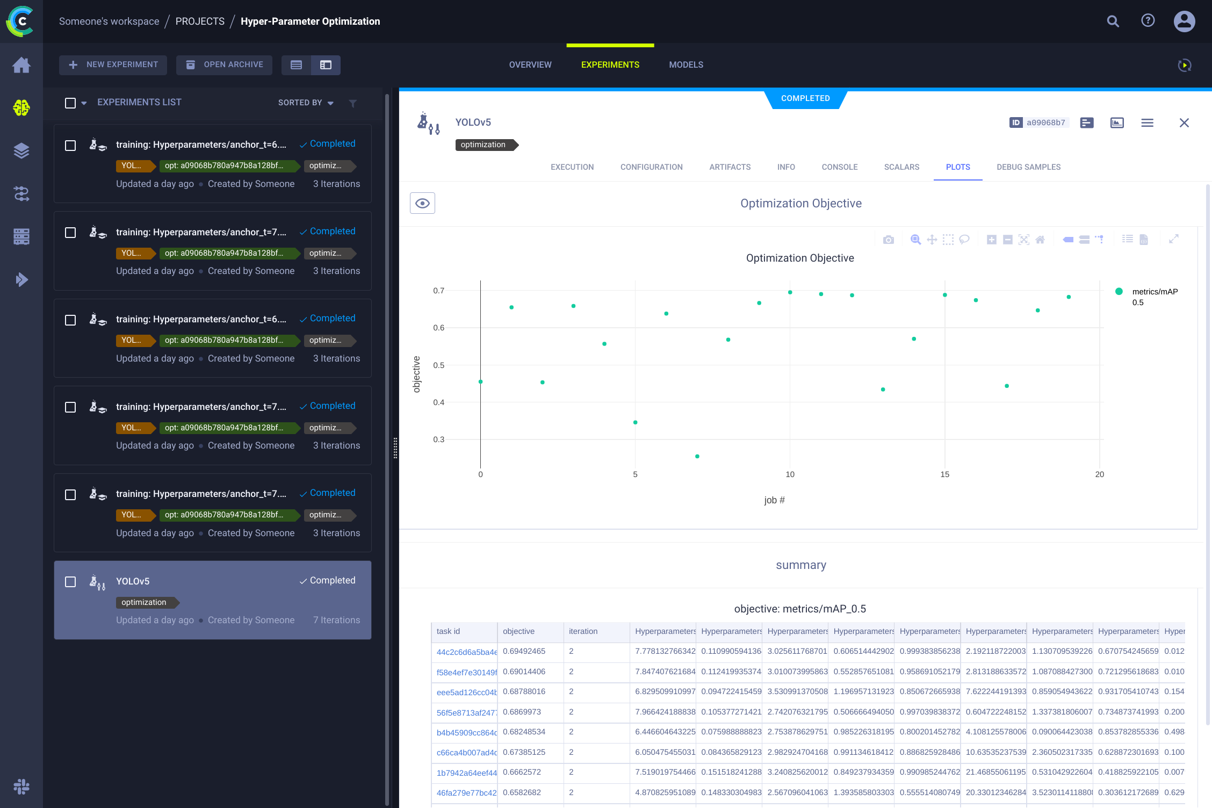This screenshot has height=808, width=1212.
Task: Click the filter funnel in experiments list
Action: click(352, 103)
